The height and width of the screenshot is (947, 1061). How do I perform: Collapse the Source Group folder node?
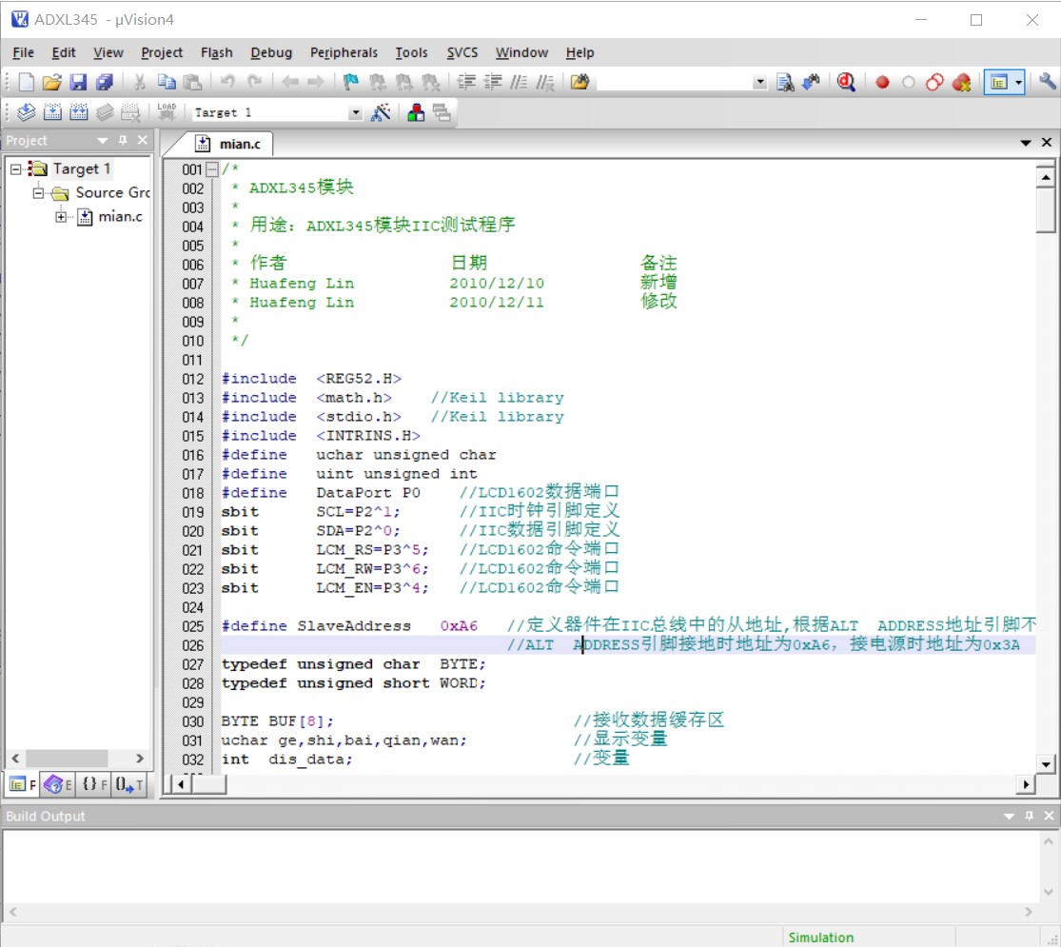[x=39, y=193]
